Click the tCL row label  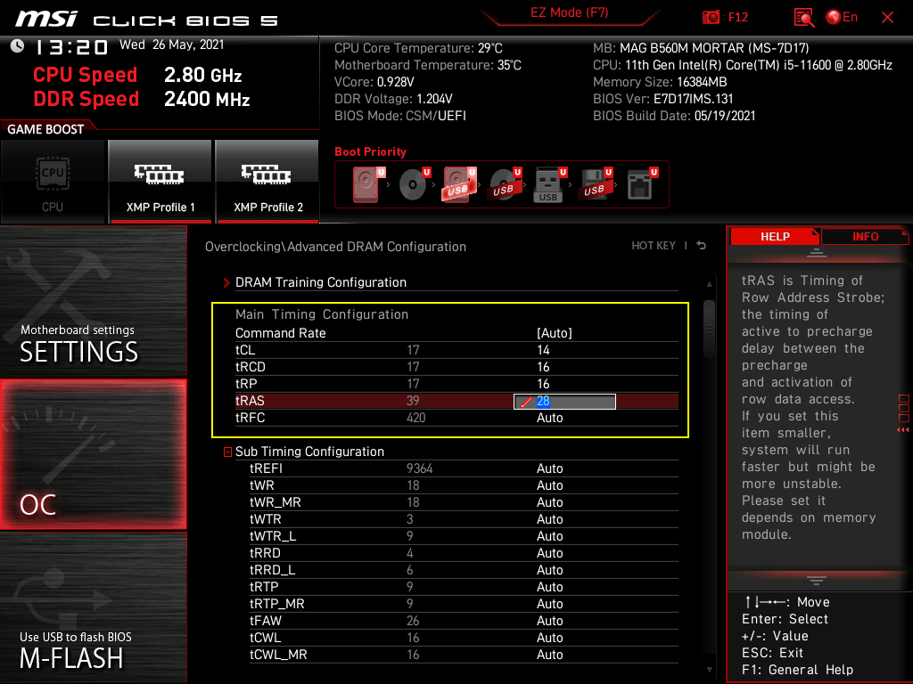click(245, 350)
